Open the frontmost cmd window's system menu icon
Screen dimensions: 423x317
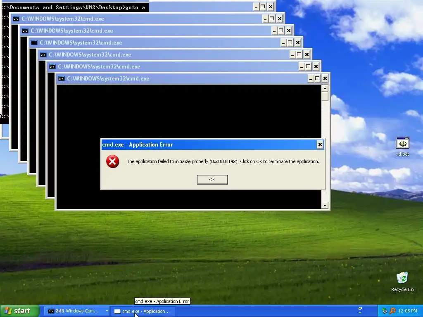[61, 79]
